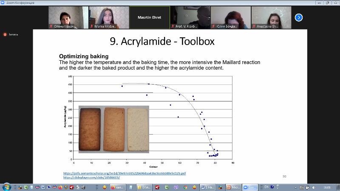Viewport: 340px width, 191px height.
Task: Click muted mic icon on Anastasiia Sh
Action: click(x=254, y=26)
